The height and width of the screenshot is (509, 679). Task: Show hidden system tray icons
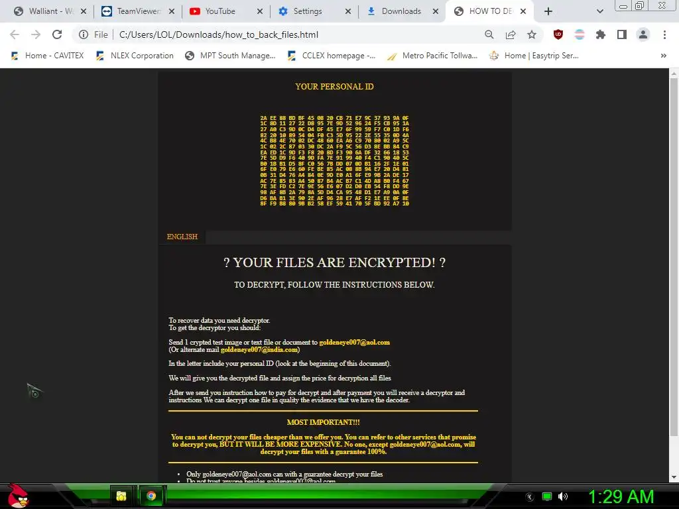tap(530, 497)
